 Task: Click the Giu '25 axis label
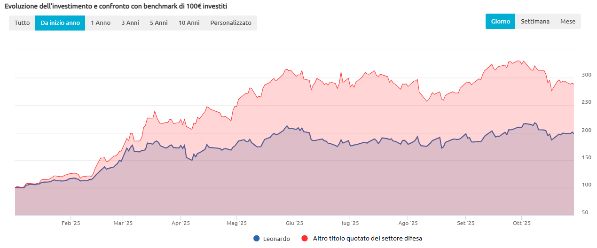tap(294, 223)
